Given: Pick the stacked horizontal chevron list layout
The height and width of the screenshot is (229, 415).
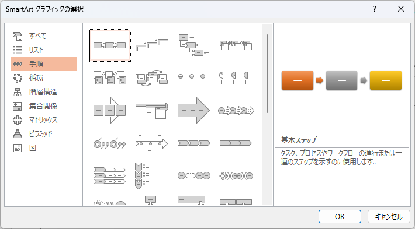Looking at the screenshot, I should (x=110, y=175).
